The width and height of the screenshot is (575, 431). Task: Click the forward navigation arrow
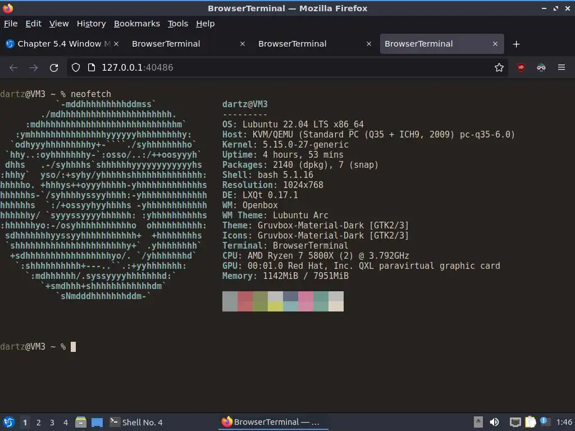[x=34, y=67]
